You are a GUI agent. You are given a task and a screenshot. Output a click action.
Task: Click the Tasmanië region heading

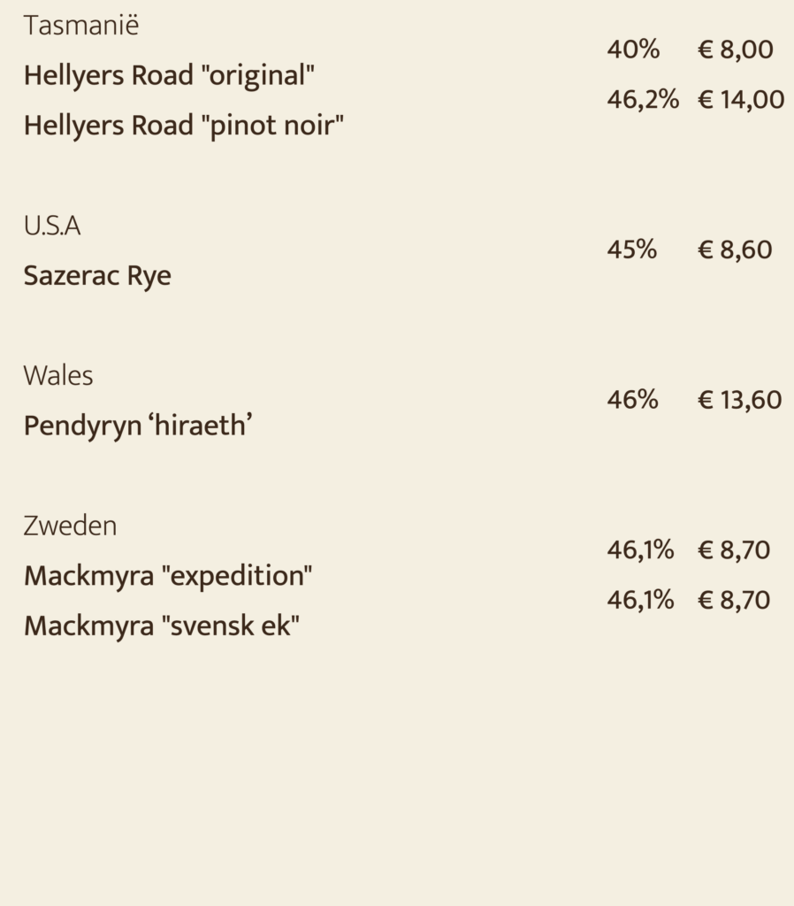[x=81, y=26]
